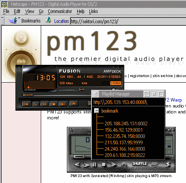This screenshot has width=186, height=183.
Task: Click the Playlist Manager small-square title button
Action: click(154, 94)
